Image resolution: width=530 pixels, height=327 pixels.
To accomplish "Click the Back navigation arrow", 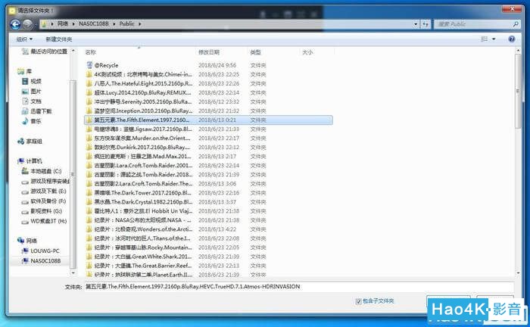I will click(x=15, y=24).
